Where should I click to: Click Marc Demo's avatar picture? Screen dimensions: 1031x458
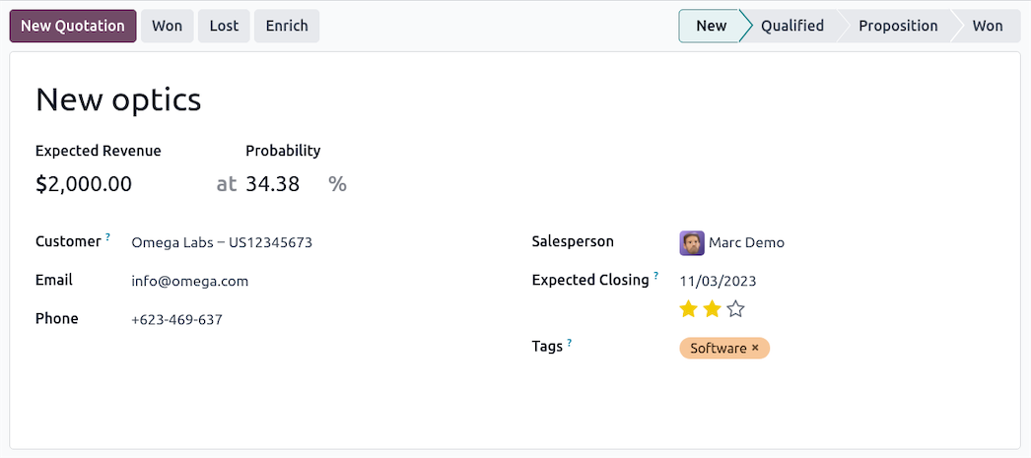692,242
